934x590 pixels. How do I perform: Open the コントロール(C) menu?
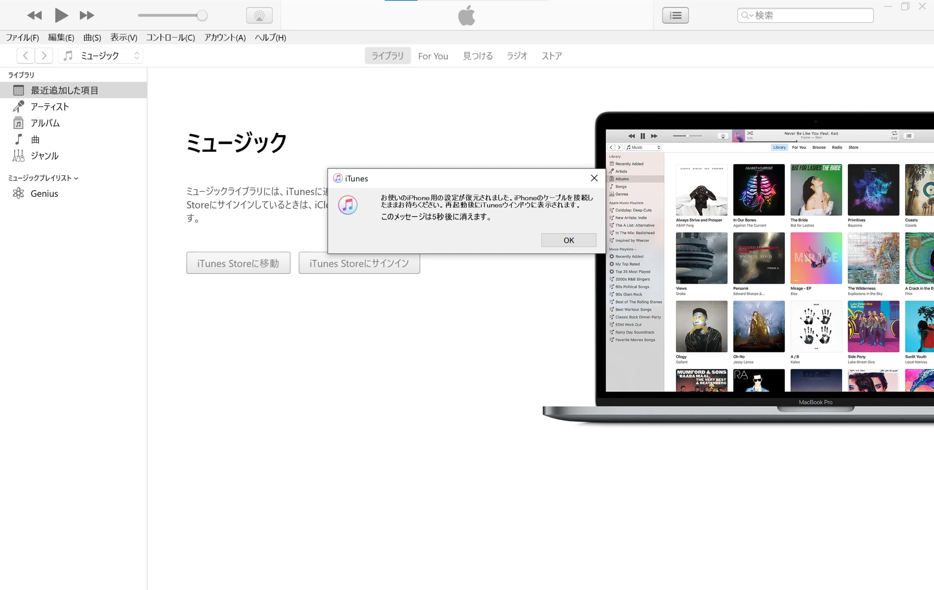pos(170,38)
